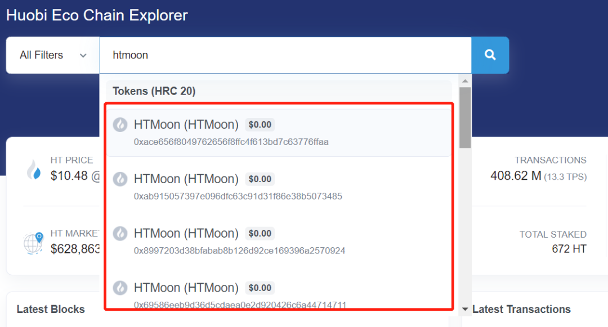The image size is (608, 327).
Task: Click token icon beside the 0x8997203d result
Action: [x=120, y=233]
